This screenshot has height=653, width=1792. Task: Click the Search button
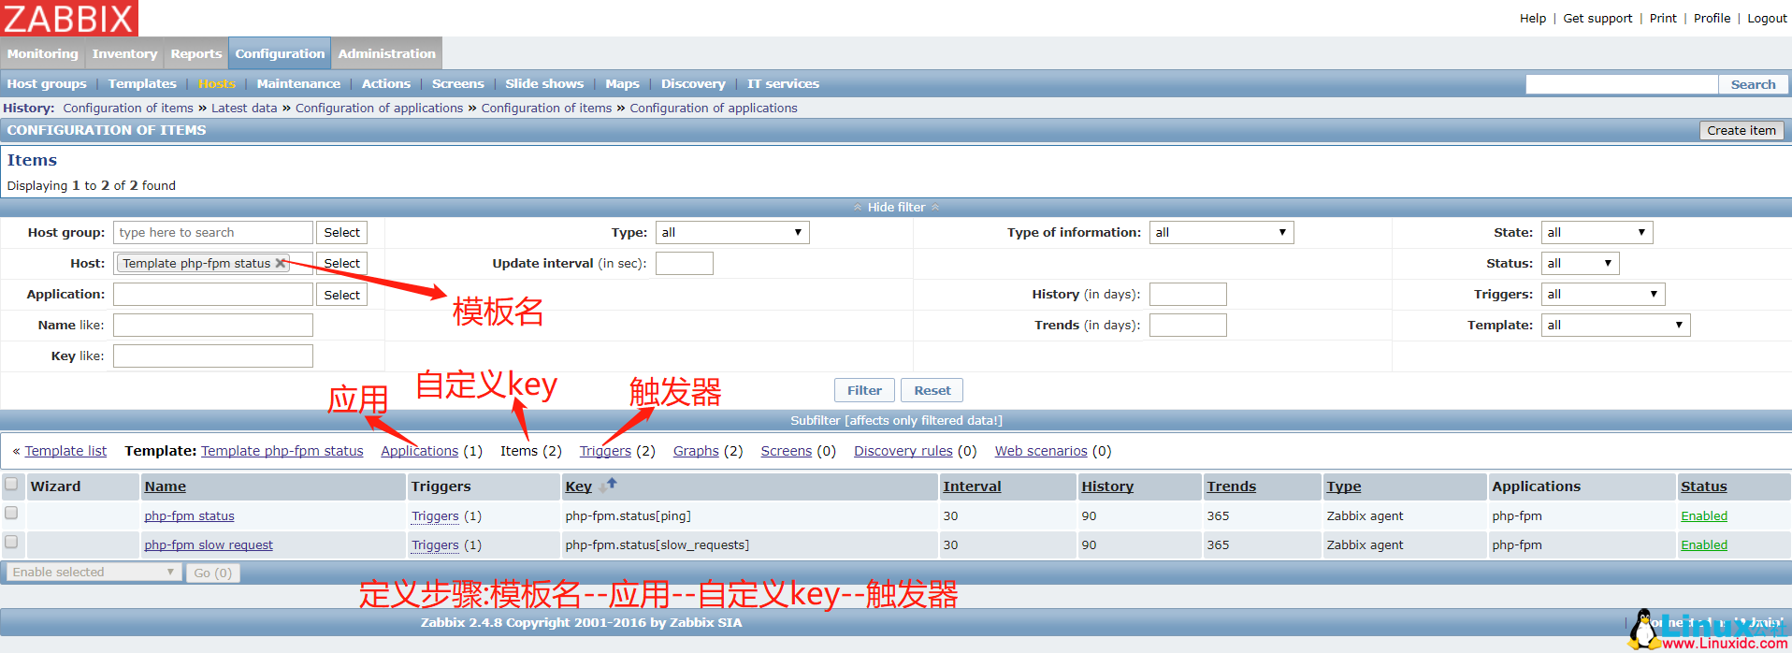tap(1753, 84)
